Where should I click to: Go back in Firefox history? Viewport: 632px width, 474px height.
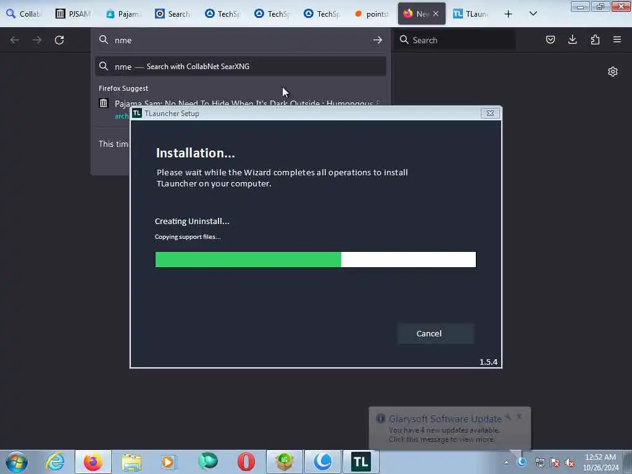15,40
